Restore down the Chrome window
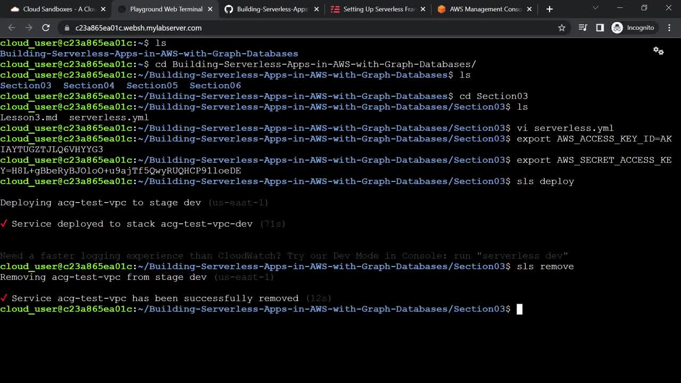Viewport: 681px width, 383px height. [x=644, y=8]
